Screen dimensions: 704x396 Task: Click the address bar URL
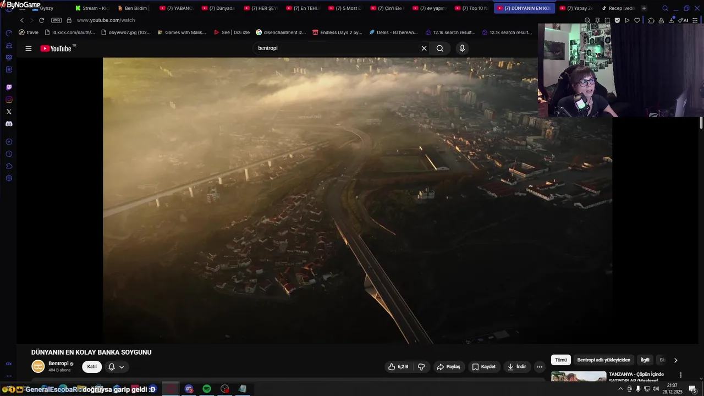(106, 20)
